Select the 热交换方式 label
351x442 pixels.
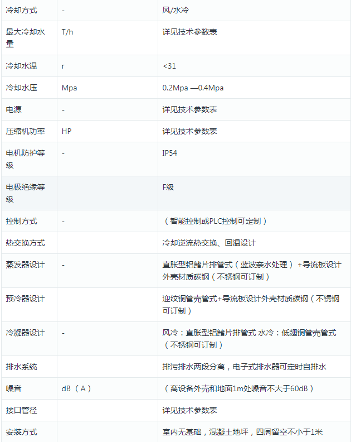25,243
